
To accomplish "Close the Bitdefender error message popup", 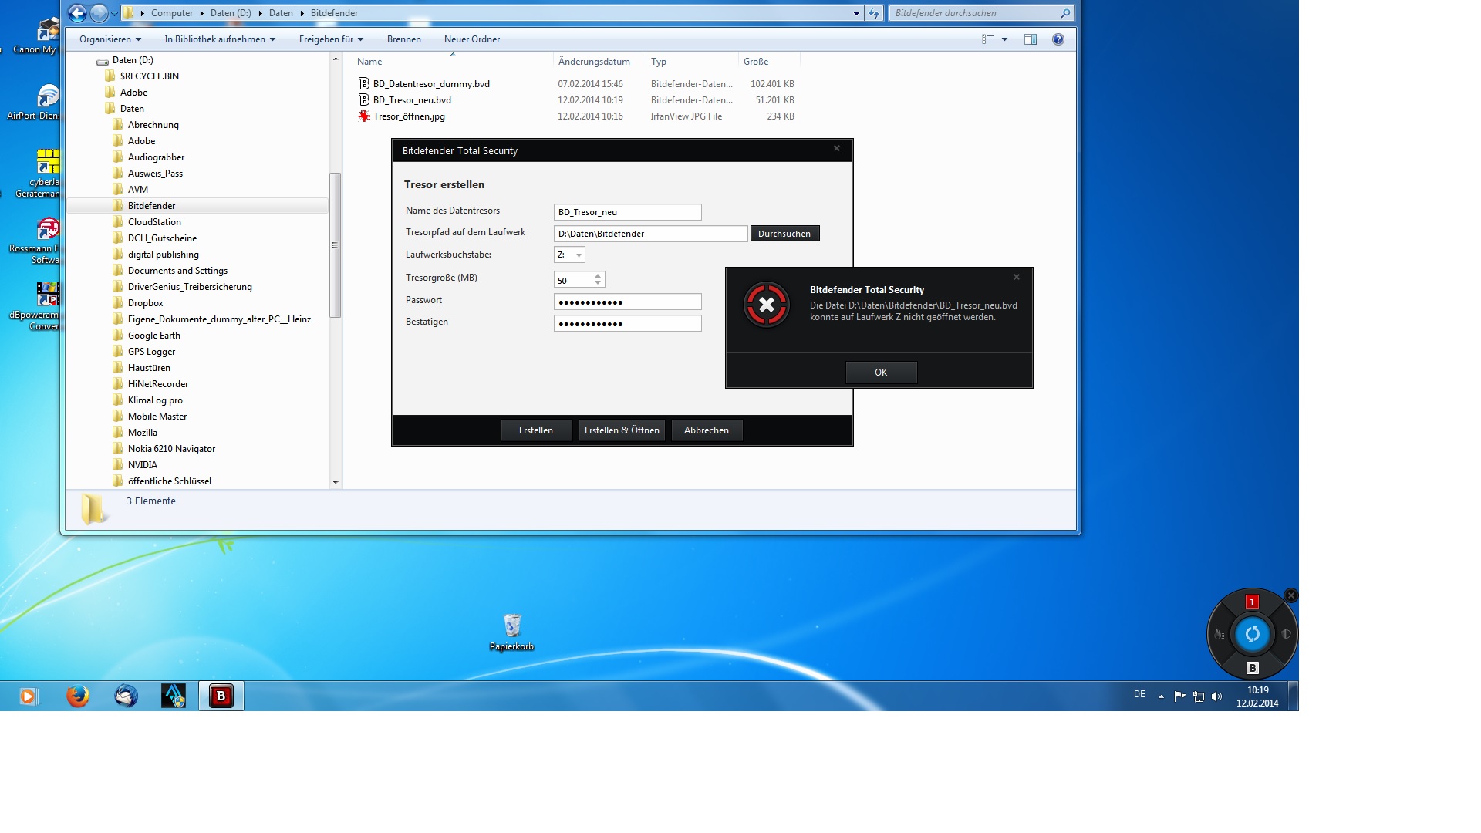I will 1017,277.
